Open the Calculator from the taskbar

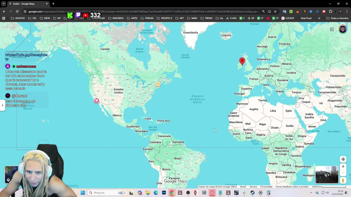(268, 193)
